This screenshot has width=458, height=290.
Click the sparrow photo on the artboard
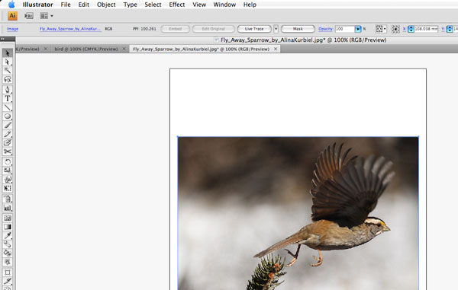298,213
